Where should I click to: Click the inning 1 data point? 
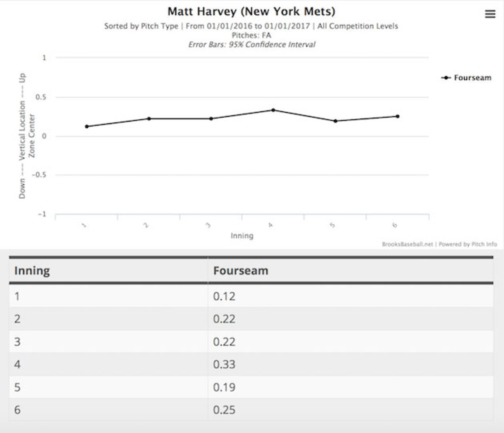(x=87, y=127)
